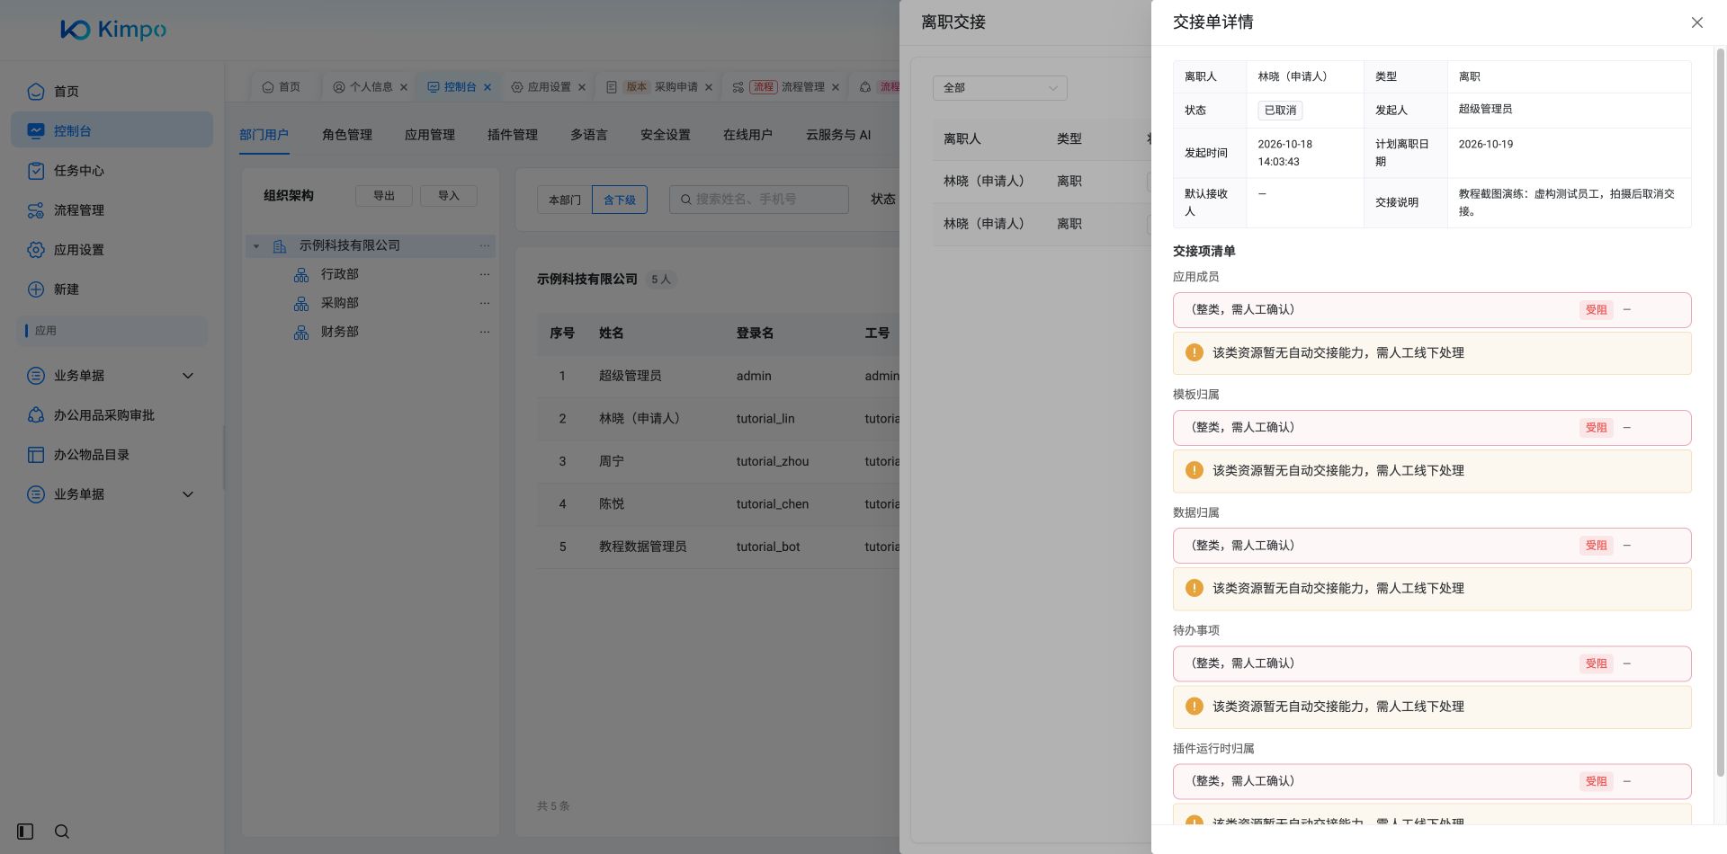Open 办公用品采购审批 app icon
This screenshot has height=854, width=1727.
click(36, 414)
